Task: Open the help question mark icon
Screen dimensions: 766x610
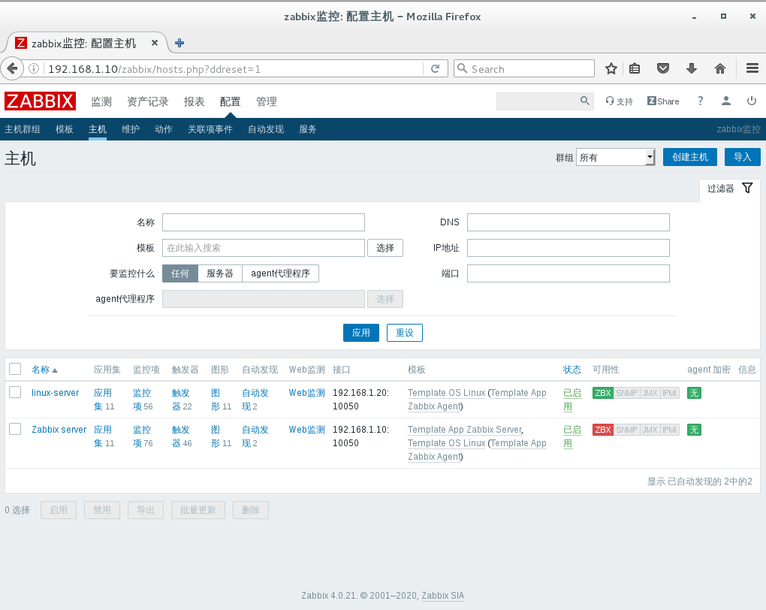Action: pos(701,101)
